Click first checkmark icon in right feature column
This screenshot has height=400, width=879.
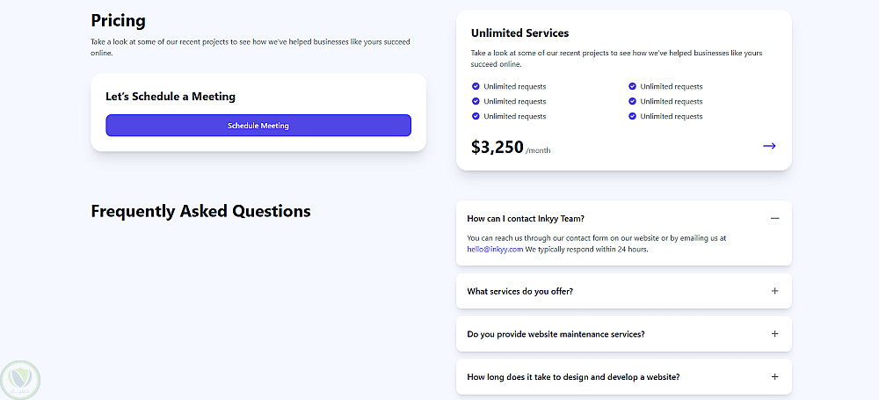point(632,86)
